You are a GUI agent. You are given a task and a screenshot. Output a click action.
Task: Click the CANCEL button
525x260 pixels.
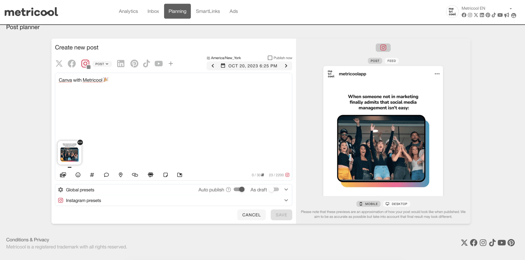[x=251, y=215]
